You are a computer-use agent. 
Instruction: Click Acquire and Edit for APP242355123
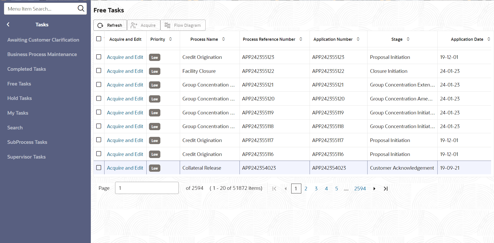click(x=125, y=57)
